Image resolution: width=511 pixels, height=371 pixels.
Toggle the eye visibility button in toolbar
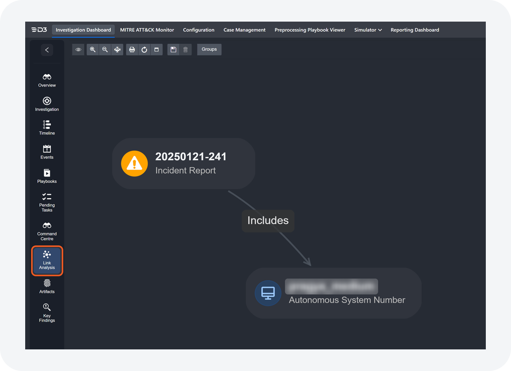pos(78,50)
